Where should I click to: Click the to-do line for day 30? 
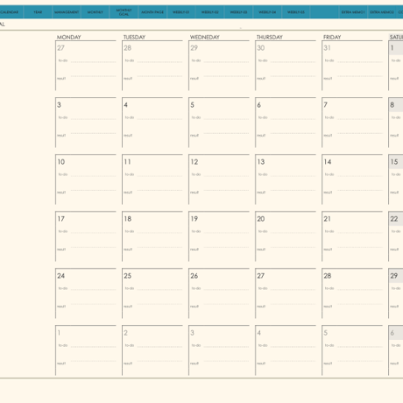pyautogui.click(x=293, y=62)
